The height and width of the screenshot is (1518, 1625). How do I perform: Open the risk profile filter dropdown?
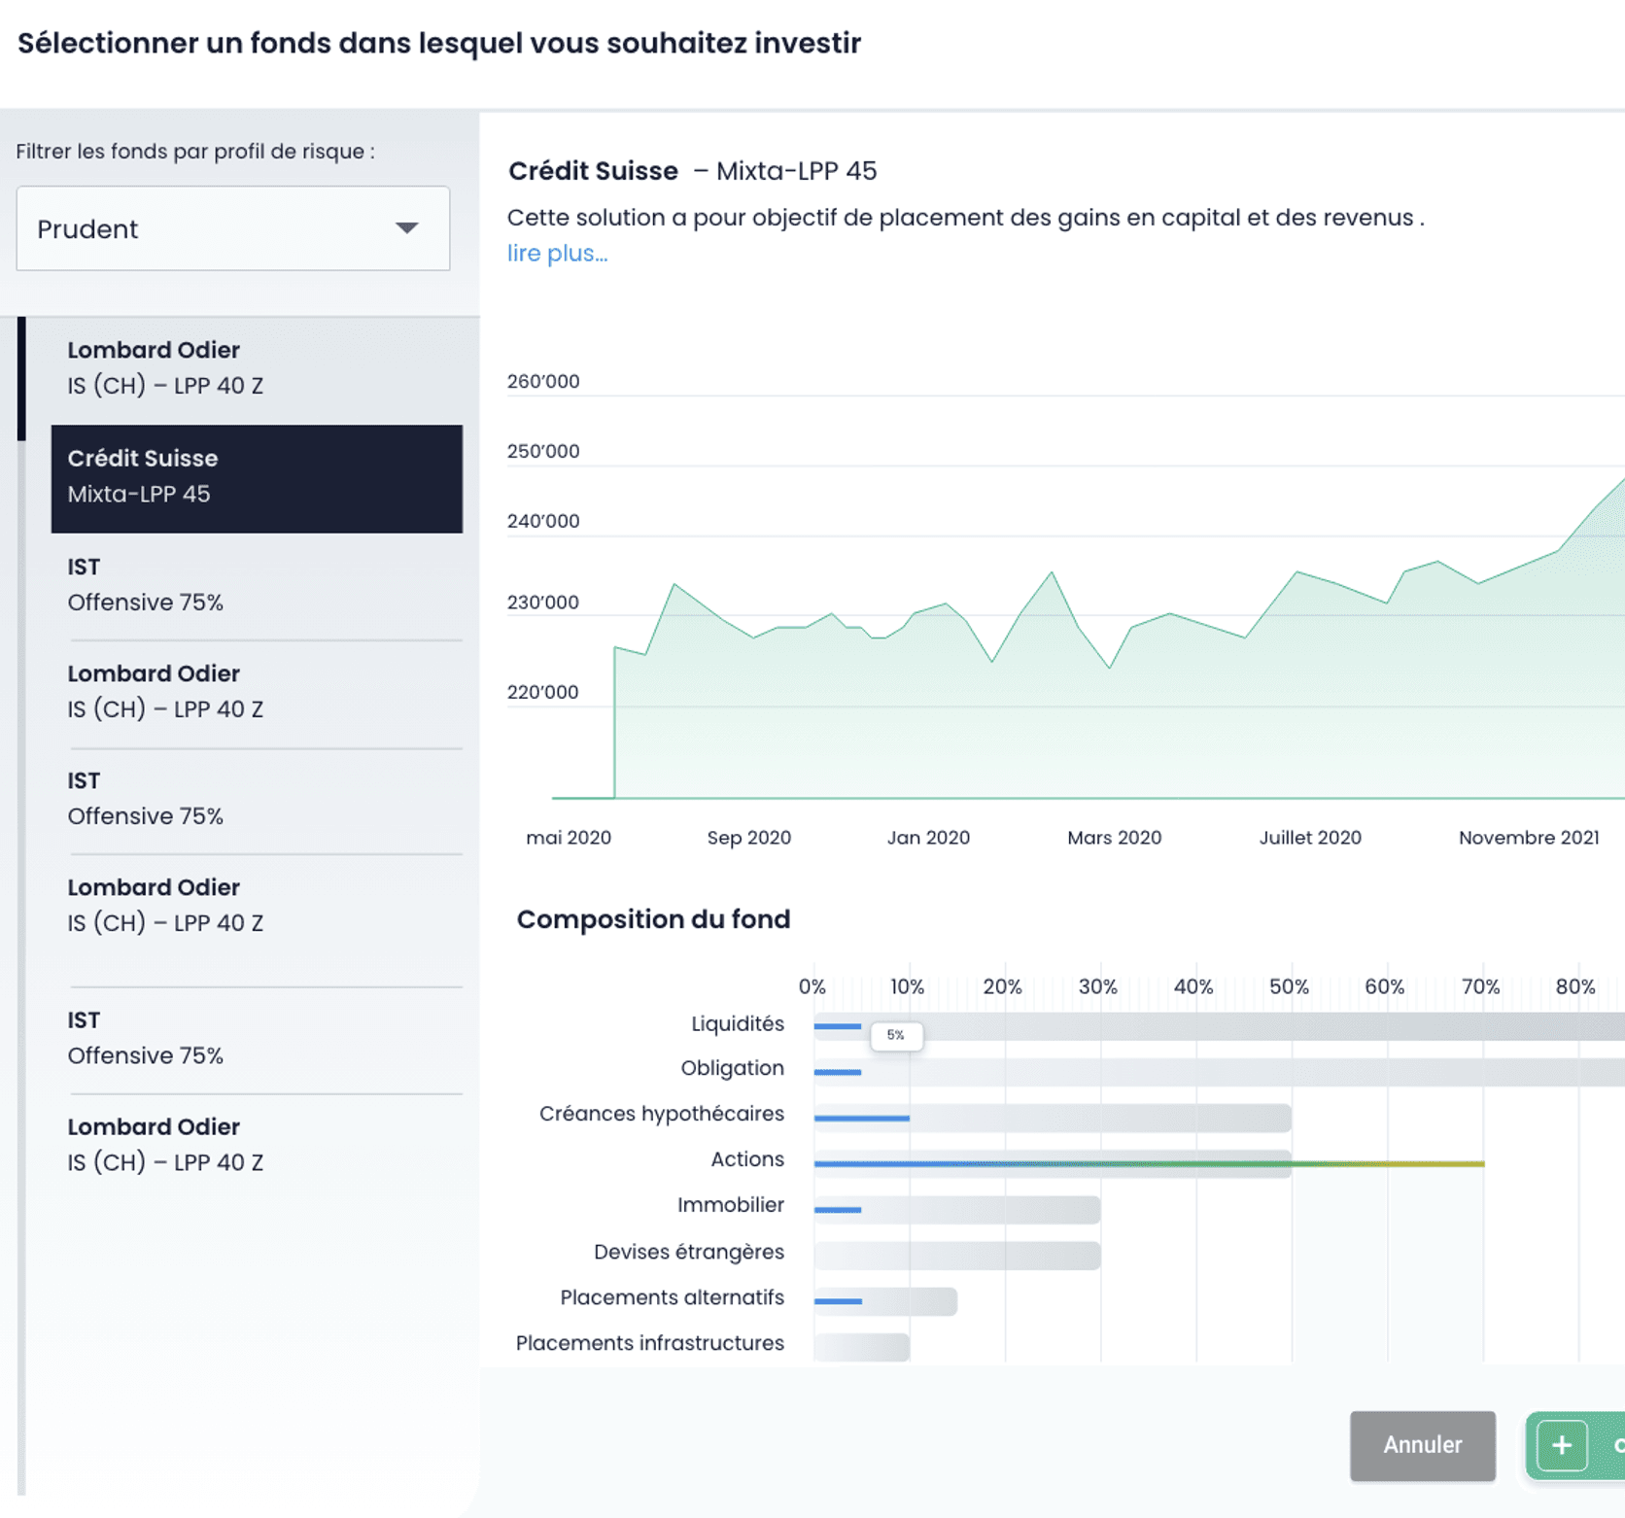coord(232,229)
